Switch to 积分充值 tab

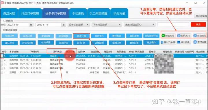(119, 13)
